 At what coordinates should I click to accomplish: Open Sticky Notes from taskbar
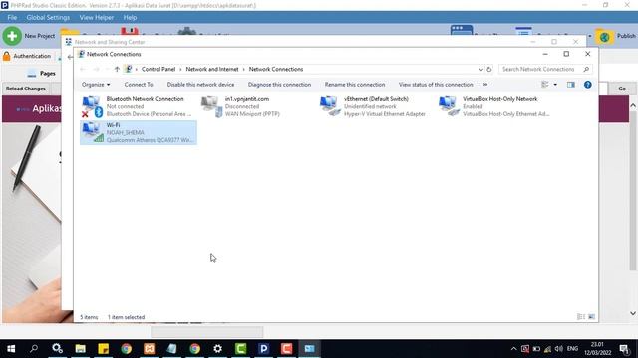[x=104, y=349]
